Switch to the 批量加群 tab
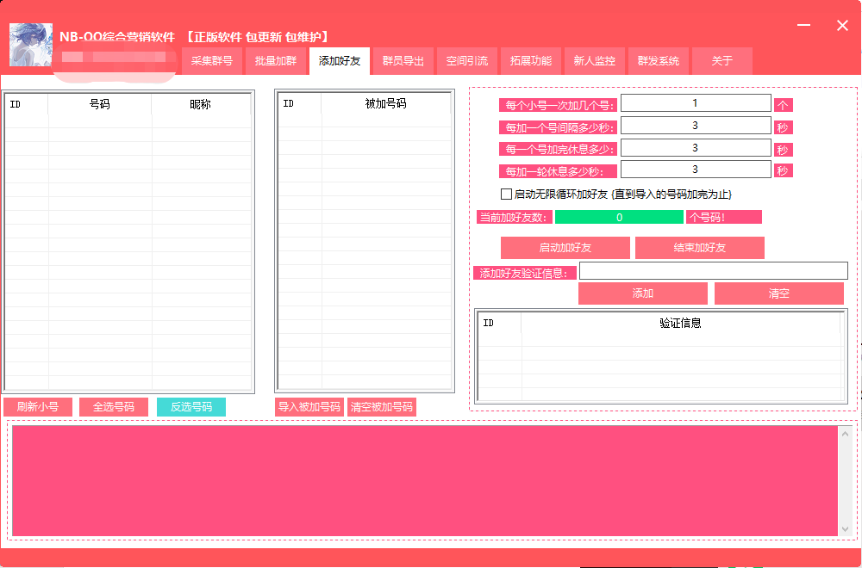The height and width of the screenshot is (568, 862). [276, 61]
